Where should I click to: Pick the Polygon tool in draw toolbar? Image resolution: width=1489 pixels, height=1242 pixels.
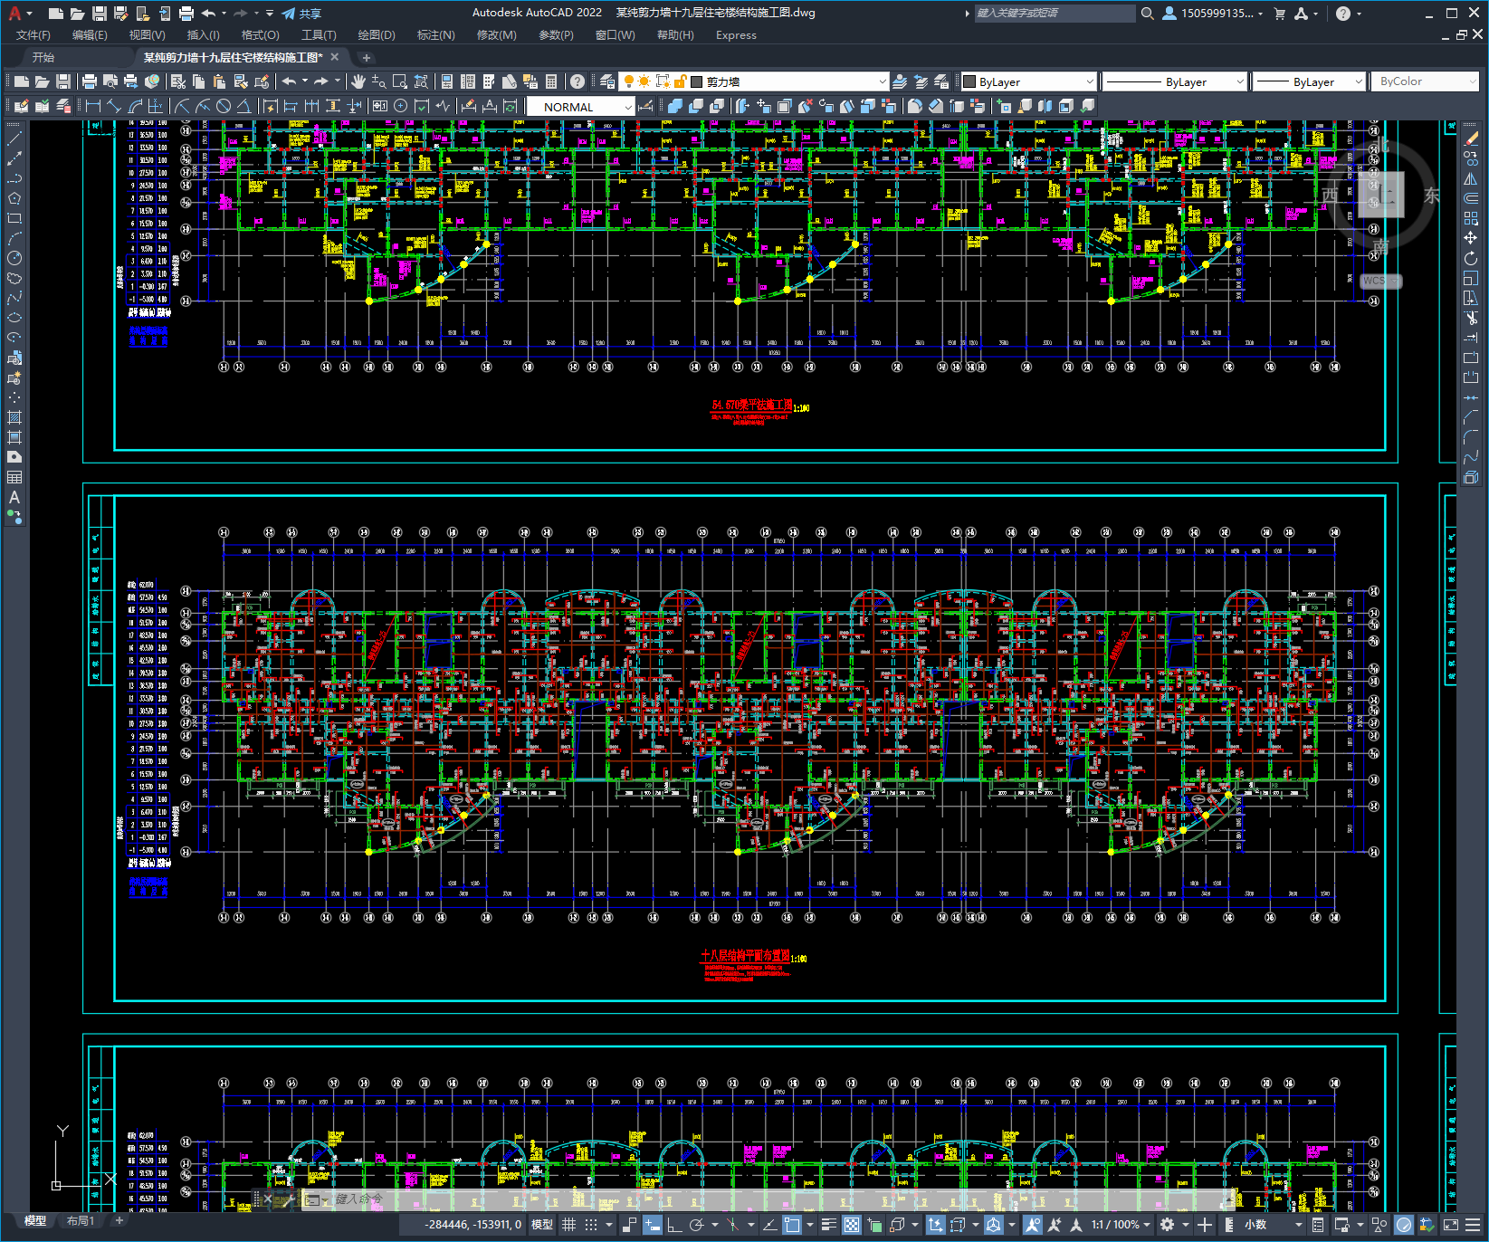click(x=14, y=198)
